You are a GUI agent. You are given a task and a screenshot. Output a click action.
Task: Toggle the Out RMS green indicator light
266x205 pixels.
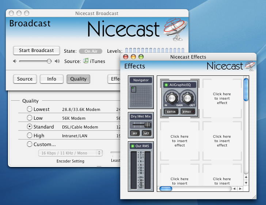(133, 146)
